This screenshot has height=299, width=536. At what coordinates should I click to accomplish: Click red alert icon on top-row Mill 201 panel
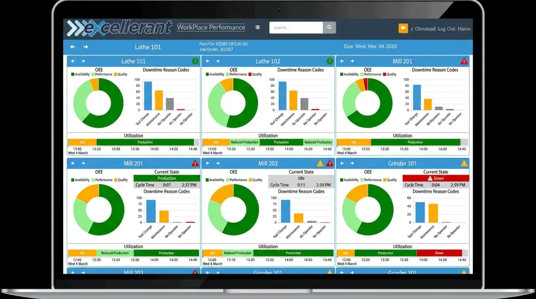pyautogui.click(x=464, y=61)
